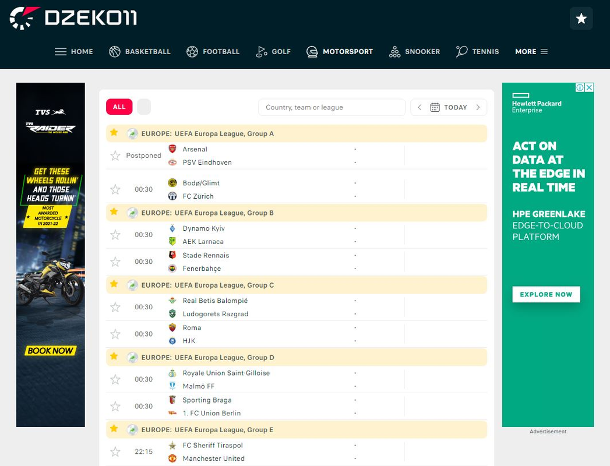This screenshot has height=466, width=610.
Task: Click the Group A league globe icon
Action: (x=132, y=134)
